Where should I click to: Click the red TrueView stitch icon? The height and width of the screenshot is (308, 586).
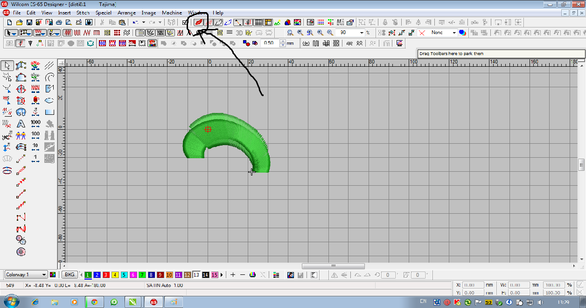click(199, 22)
